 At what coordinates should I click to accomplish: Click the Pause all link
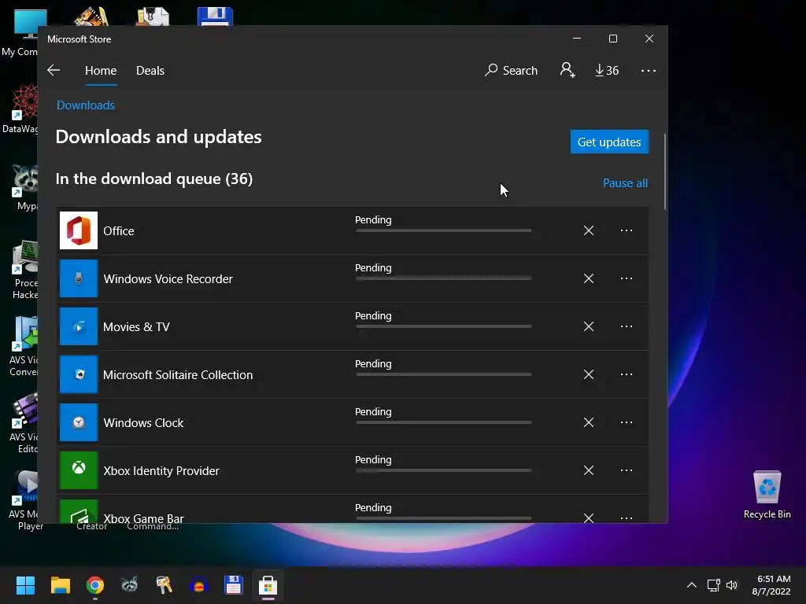coord(625,183)
